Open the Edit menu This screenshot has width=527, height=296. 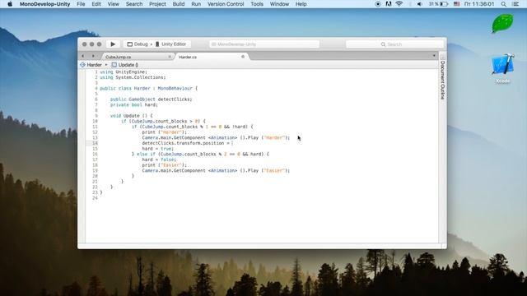96,4
